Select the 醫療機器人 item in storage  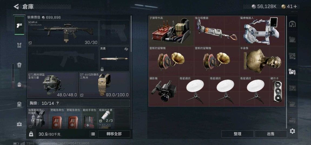(x=262, y=31)
